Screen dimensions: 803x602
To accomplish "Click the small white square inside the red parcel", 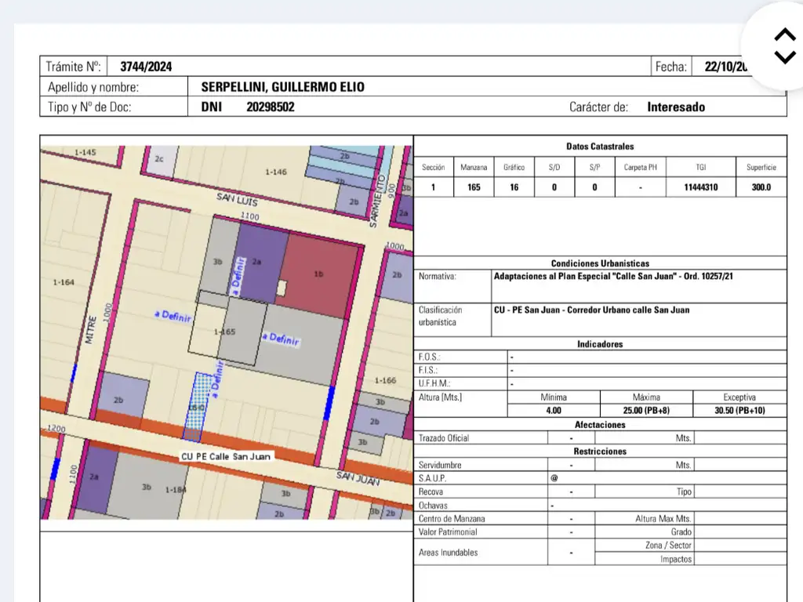I will pyautogui.click(x=281, y=288).
